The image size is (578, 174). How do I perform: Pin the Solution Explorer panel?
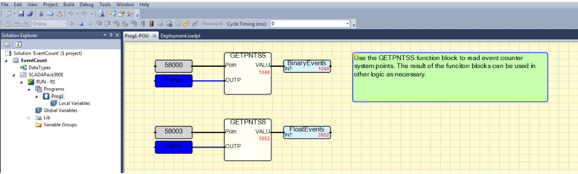point(111,35)
